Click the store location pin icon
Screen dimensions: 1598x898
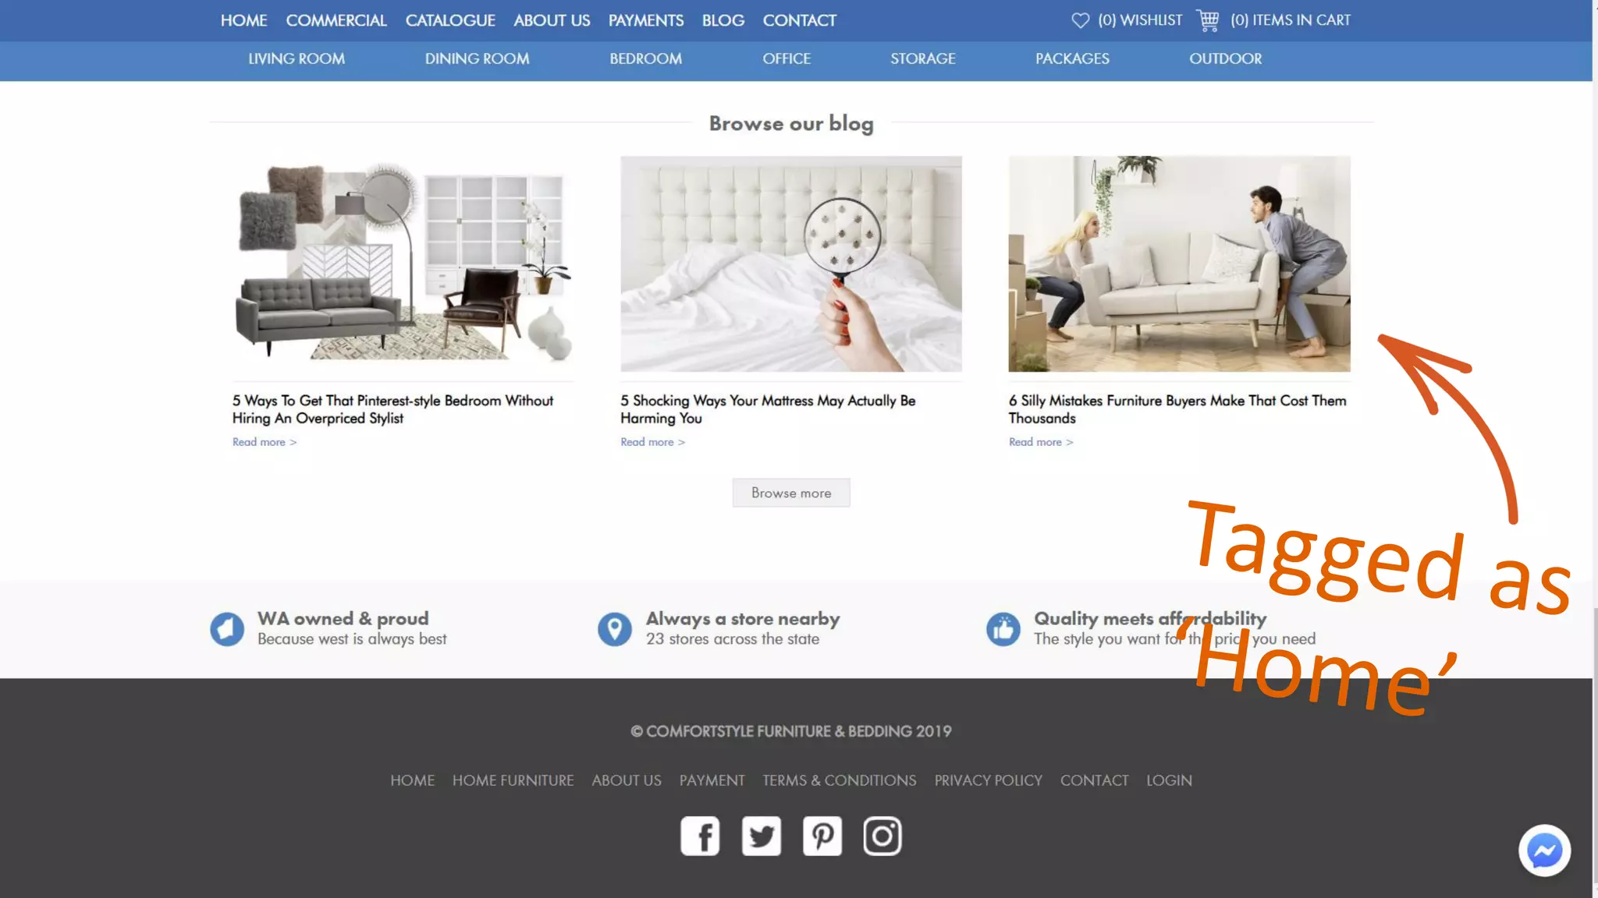tap(614, 628)
